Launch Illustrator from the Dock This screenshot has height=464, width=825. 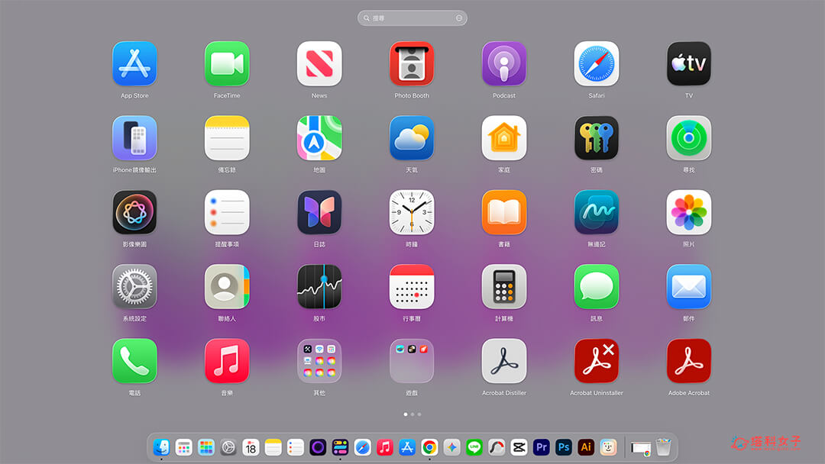(586, 447)
